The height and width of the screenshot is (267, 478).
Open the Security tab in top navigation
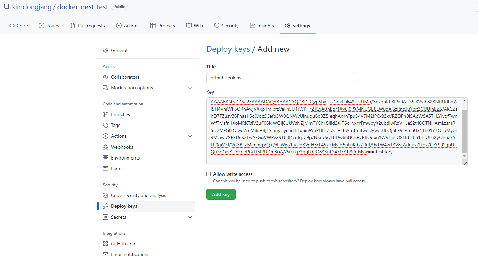click(x=226, y=26)
